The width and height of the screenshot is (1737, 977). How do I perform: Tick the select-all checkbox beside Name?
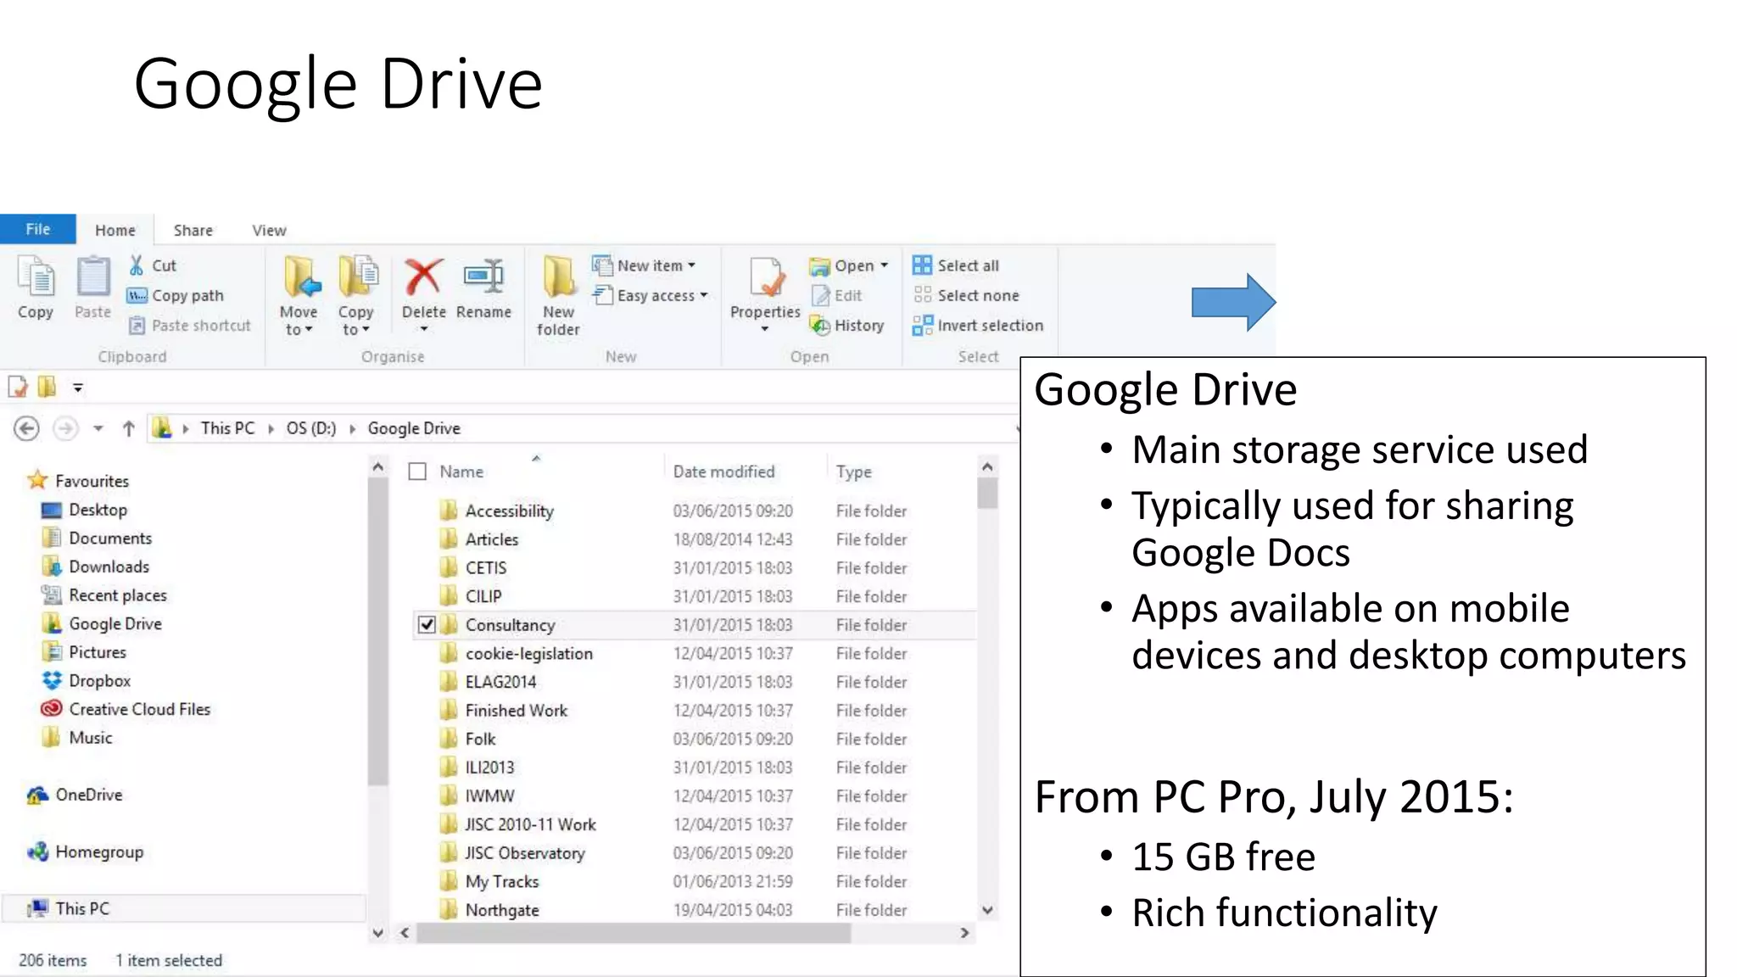[417, 472]
